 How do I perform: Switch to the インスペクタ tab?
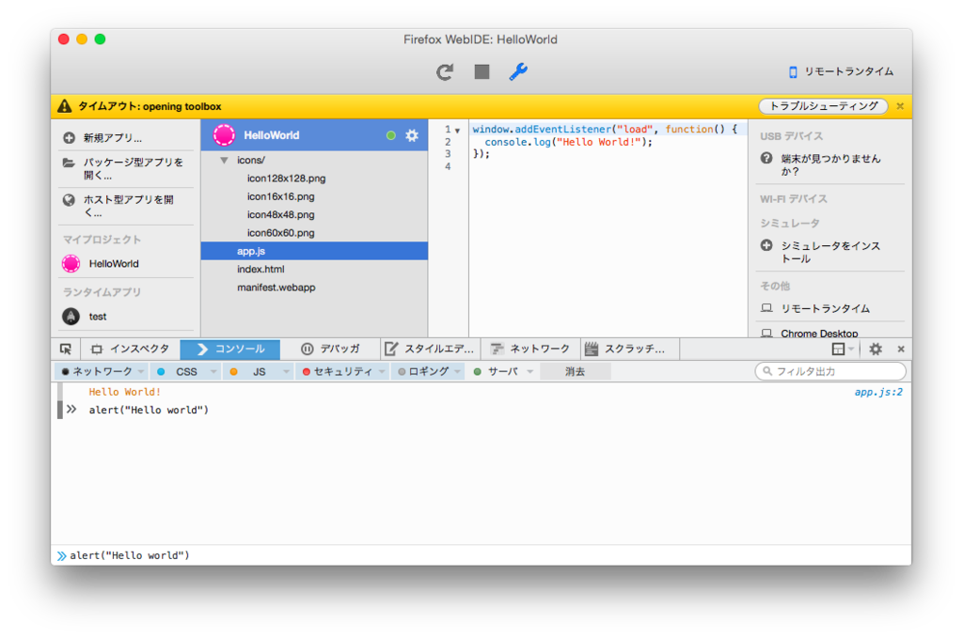point(130,349)
